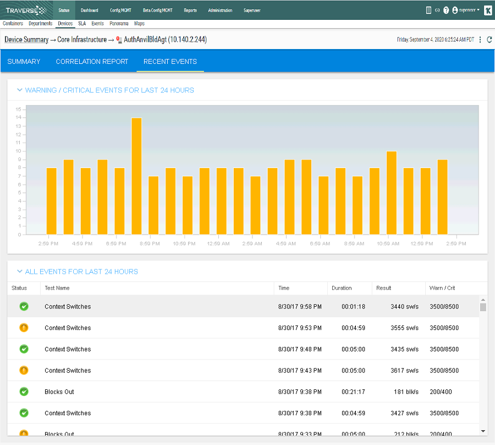Click duration 00:01:18
Image resolution: width=495 pixels, height=445 pixels.
point(353,307)
